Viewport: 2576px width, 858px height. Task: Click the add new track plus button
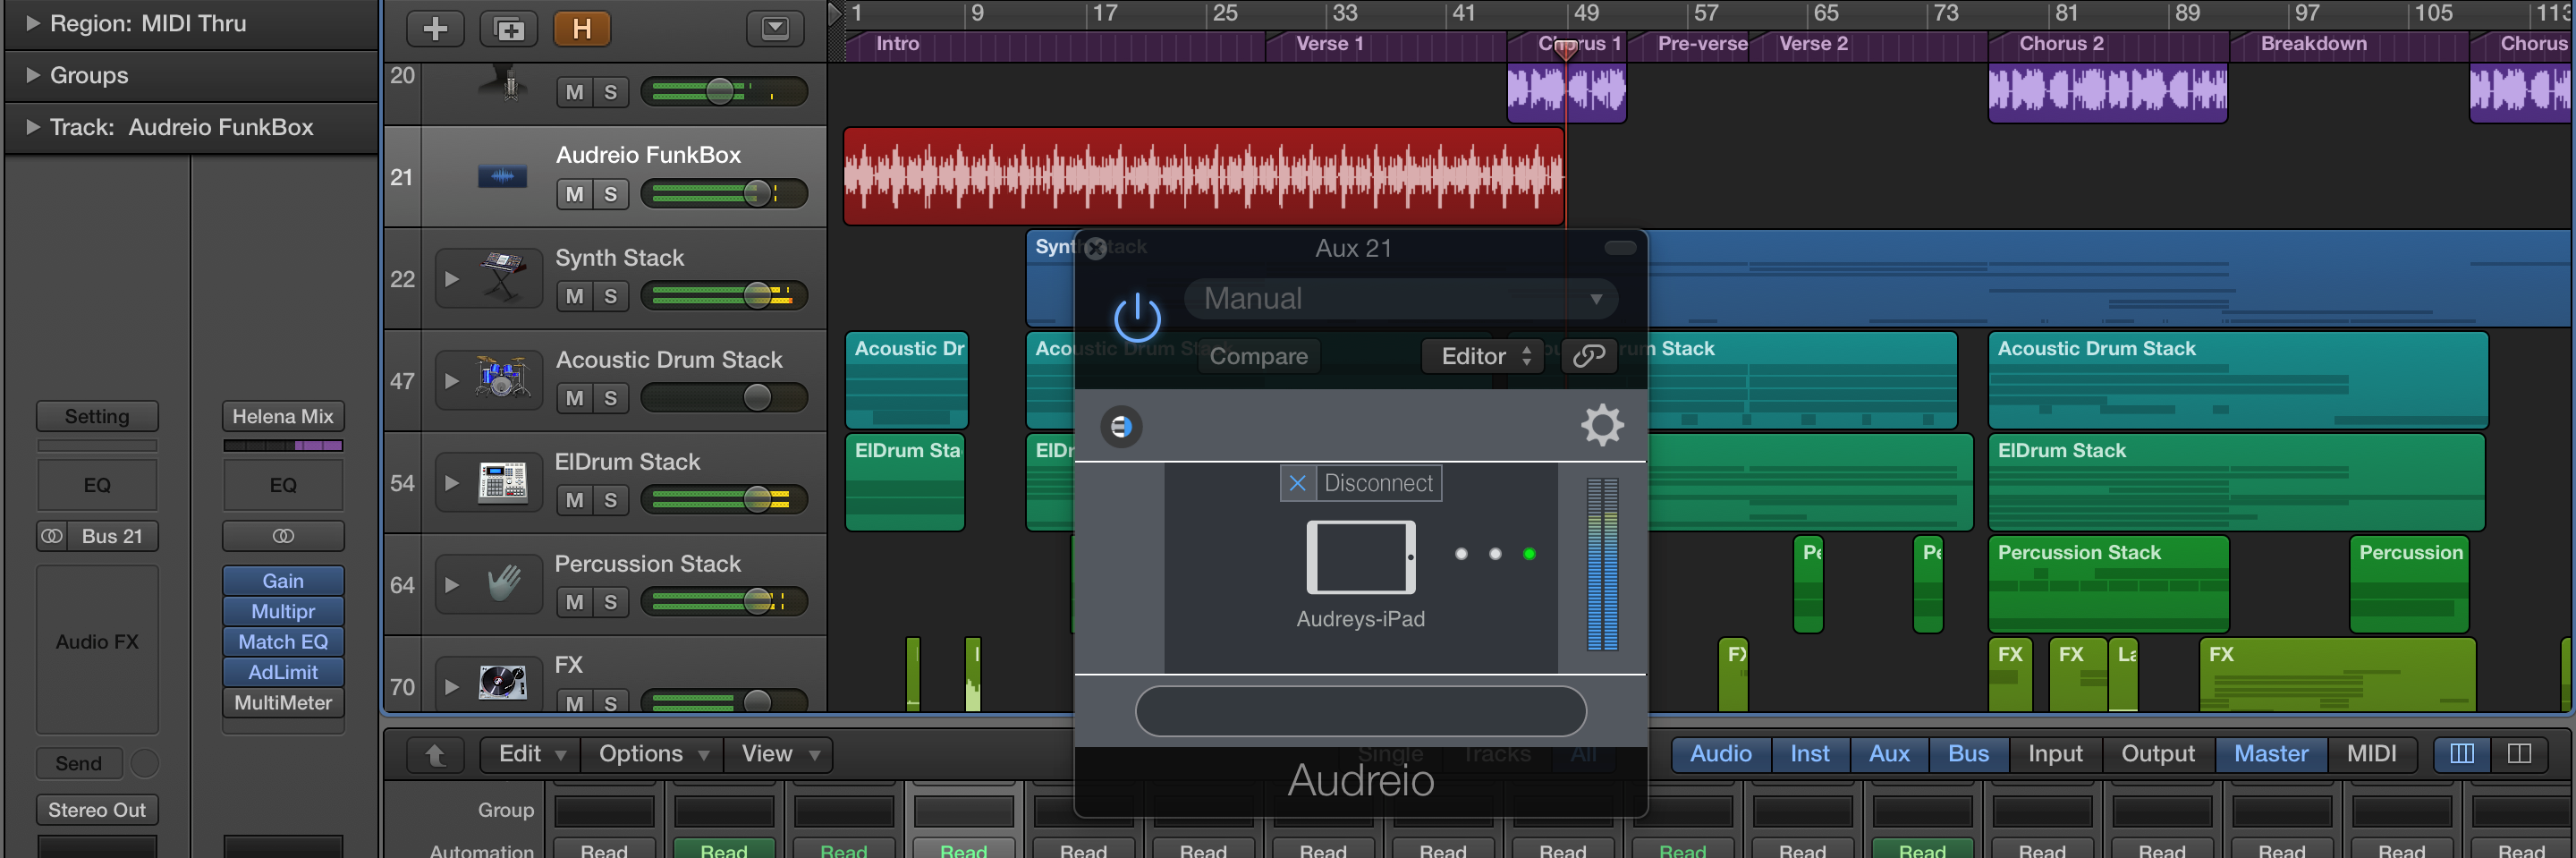coord(435,29)
